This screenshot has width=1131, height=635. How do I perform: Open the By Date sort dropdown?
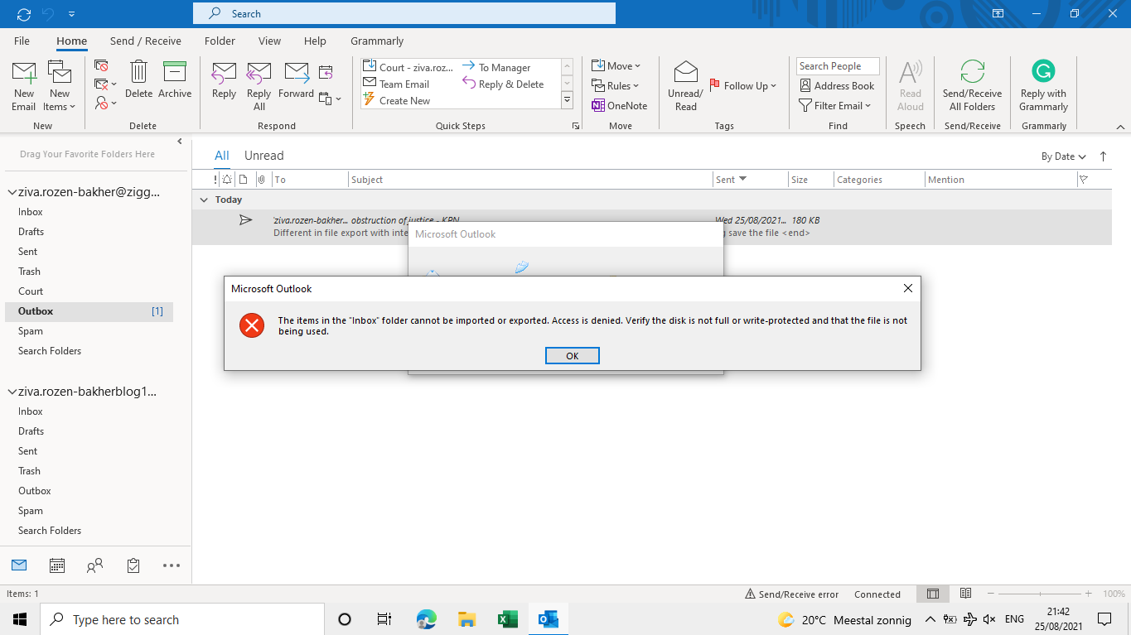[x=1064, y=156]
